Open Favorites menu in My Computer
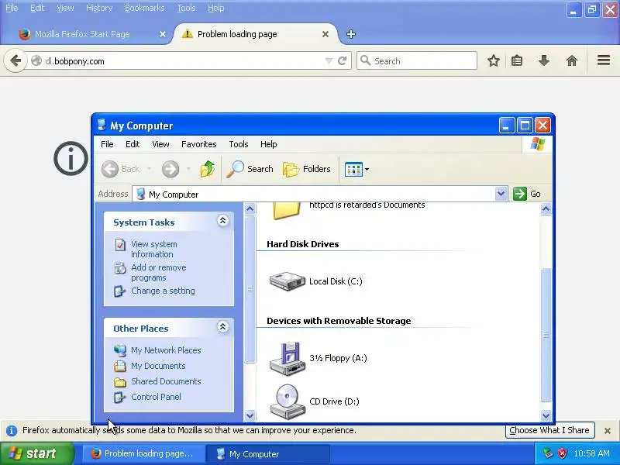 pos(199,144)
